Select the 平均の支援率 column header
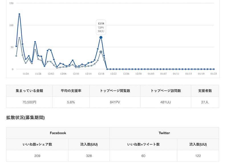225x165 pixels. click(x=71, y=91)
